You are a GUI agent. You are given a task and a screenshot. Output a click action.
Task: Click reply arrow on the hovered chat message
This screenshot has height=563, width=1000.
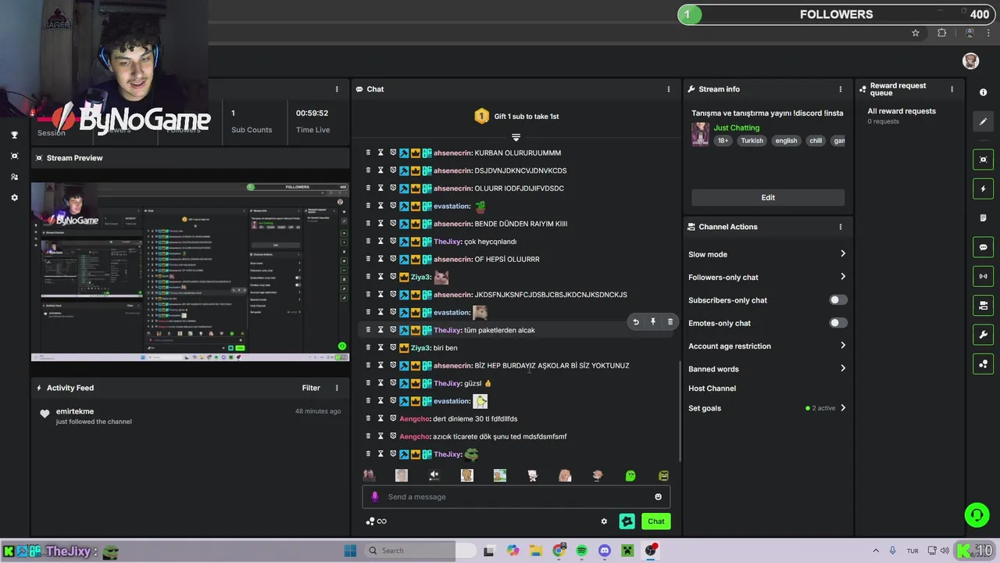coord(636,322)
